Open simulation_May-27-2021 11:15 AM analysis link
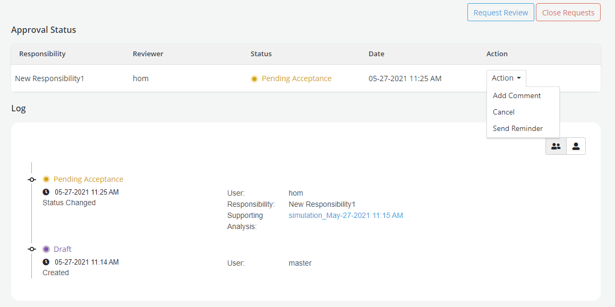Screen dimensions: 615x307 (345, 215)
